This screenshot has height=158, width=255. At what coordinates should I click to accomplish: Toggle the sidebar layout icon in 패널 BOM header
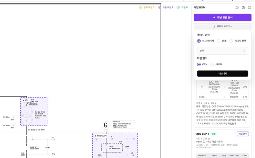coord(249,8)
